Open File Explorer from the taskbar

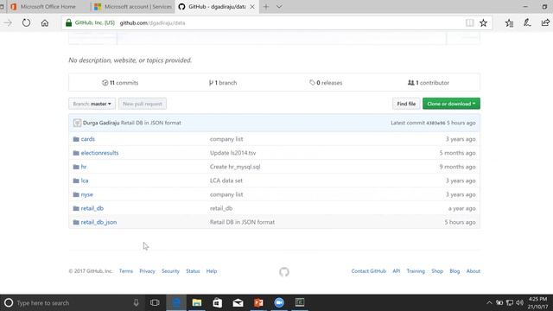pyautogui.click(x=197, y=303)
